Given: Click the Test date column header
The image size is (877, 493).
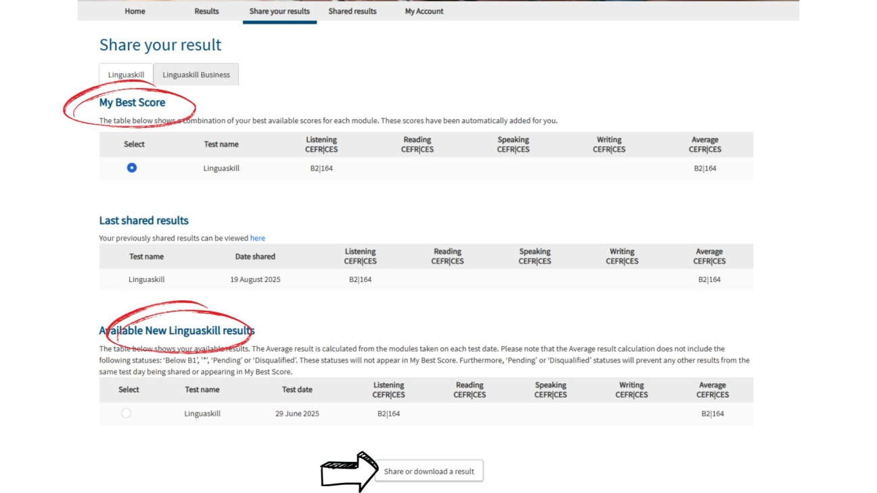Looking at the screenshot, I should pyautogui.click(x=297, y=390).
